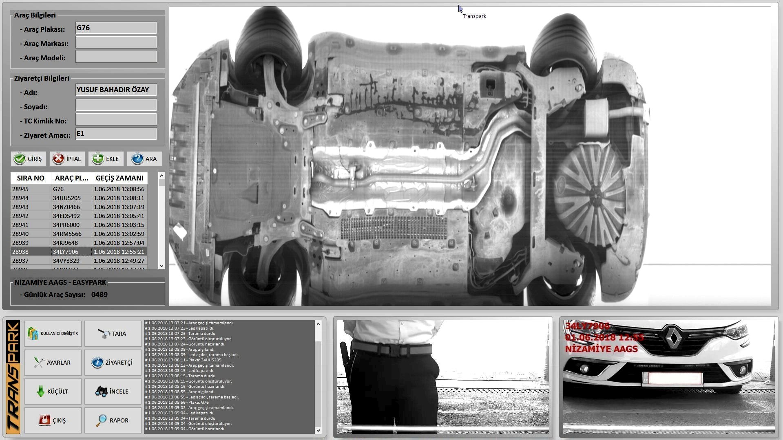Click the log panel scrollbar up arrow
783x440 pixels.
point(318,324)
